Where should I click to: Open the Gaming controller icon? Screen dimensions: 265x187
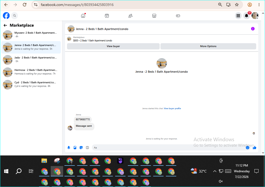[178, 16]
